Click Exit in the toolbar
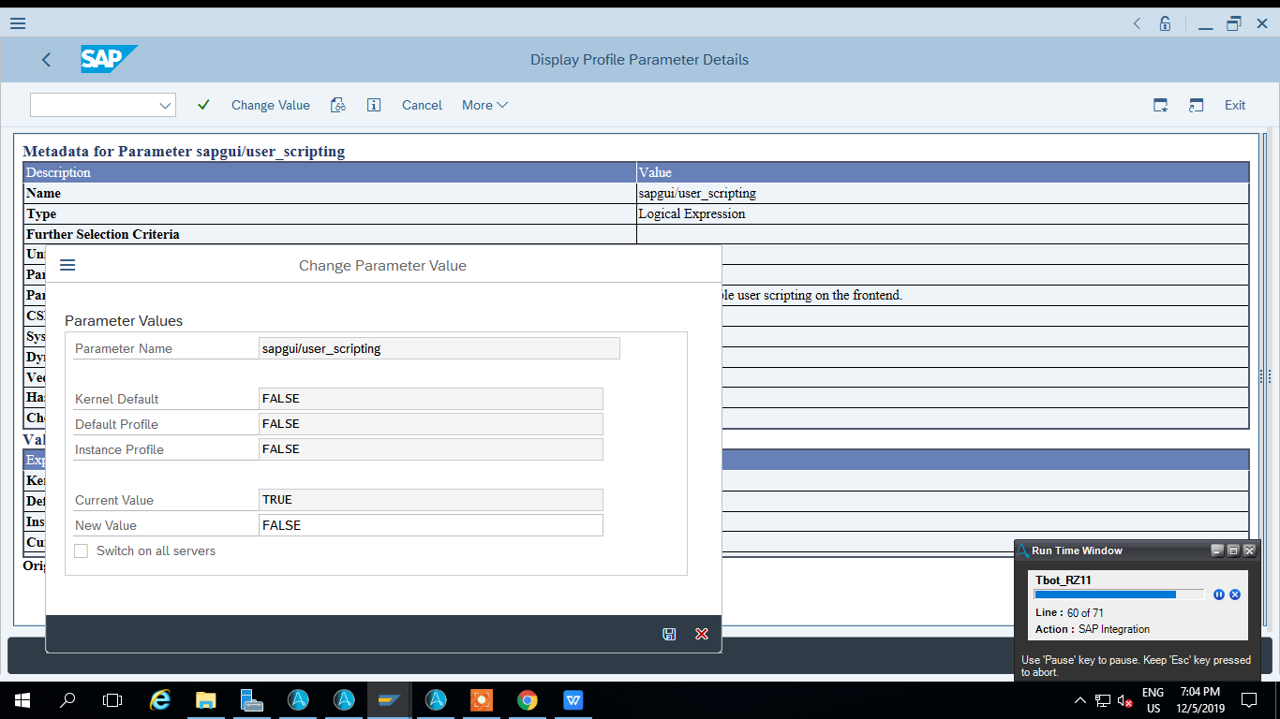 pyautogui.click(x=1235, y=105)
